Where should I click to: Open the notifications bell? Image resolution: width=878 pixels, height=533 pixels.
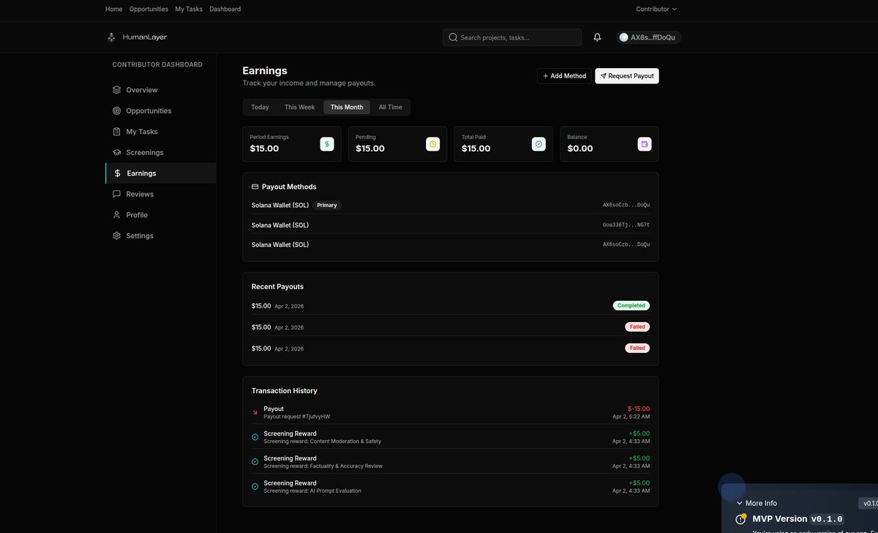click(597, 37)
